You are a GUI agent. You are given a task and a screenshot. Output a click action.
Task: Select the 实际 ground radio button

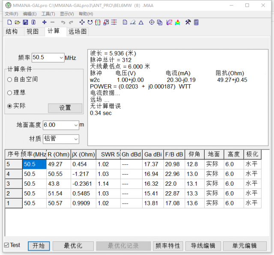(9, 106)
